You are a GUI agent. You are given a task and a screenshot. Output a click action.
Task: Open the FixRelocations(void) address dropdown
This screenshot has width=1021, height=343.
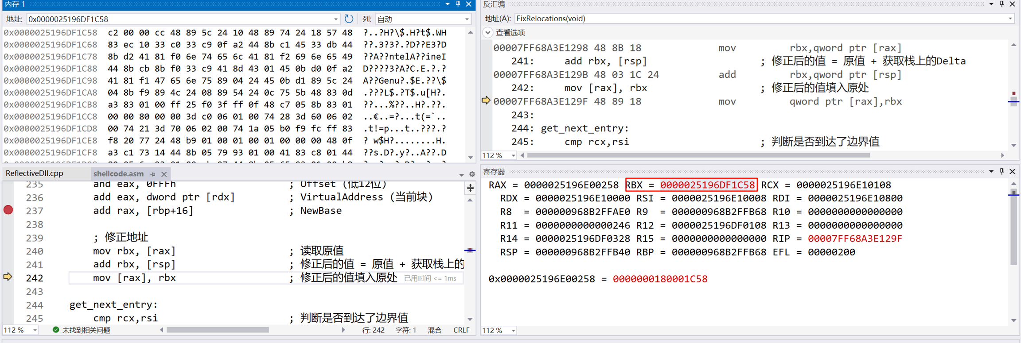[1010, 19]
